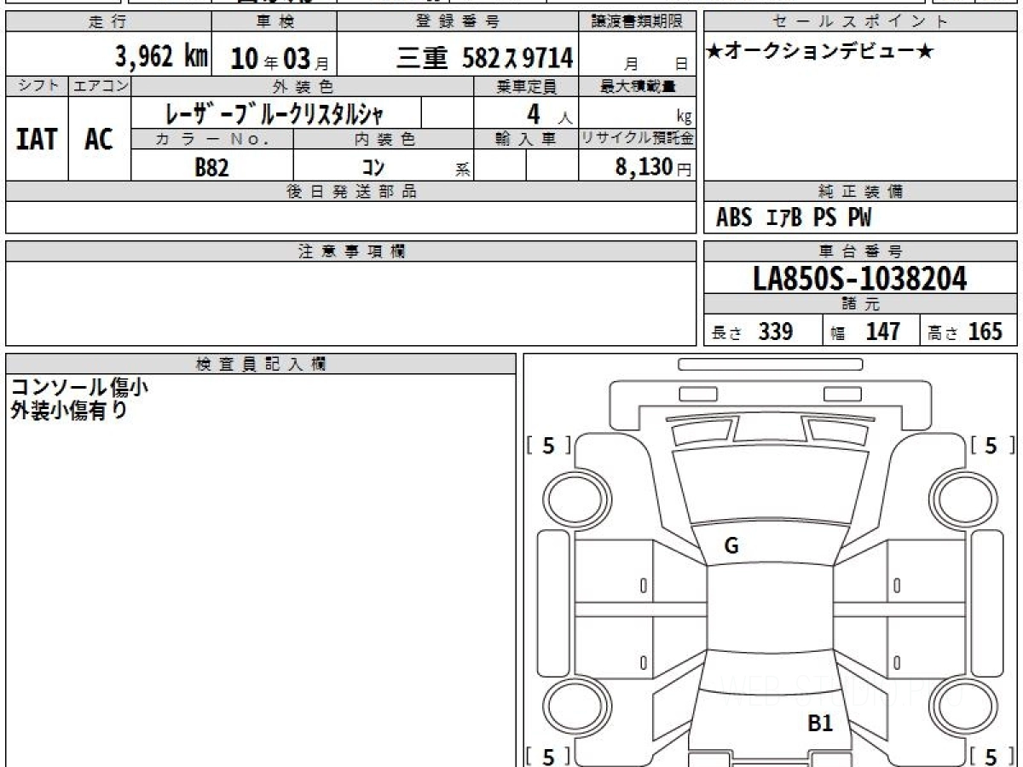Select the seating capacity 4 人
The width and height of the screenshot is (1023, 767).
pyautogui.click(x=549, y=113)
